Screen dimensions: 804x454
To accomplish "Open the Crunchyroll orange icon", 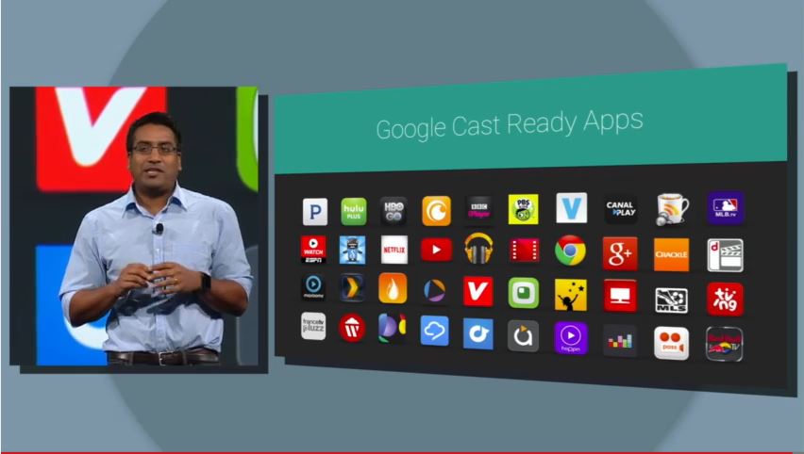I will click(x=436, y=210).
